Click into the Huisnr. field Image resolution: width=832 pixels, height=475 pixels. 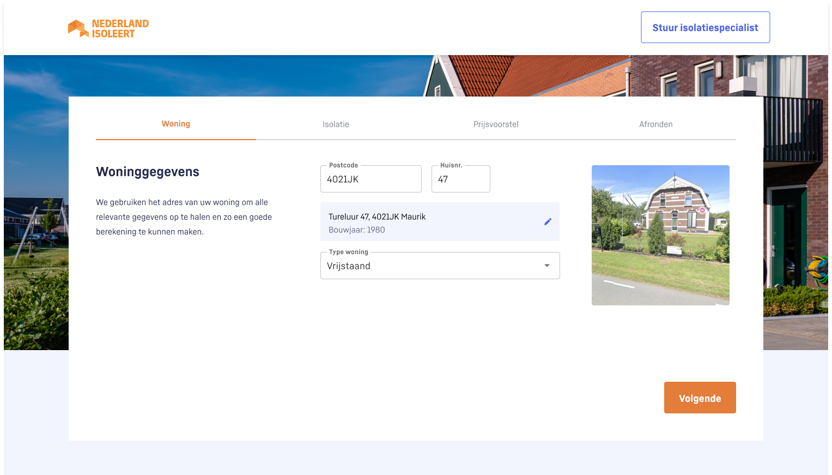460,179
